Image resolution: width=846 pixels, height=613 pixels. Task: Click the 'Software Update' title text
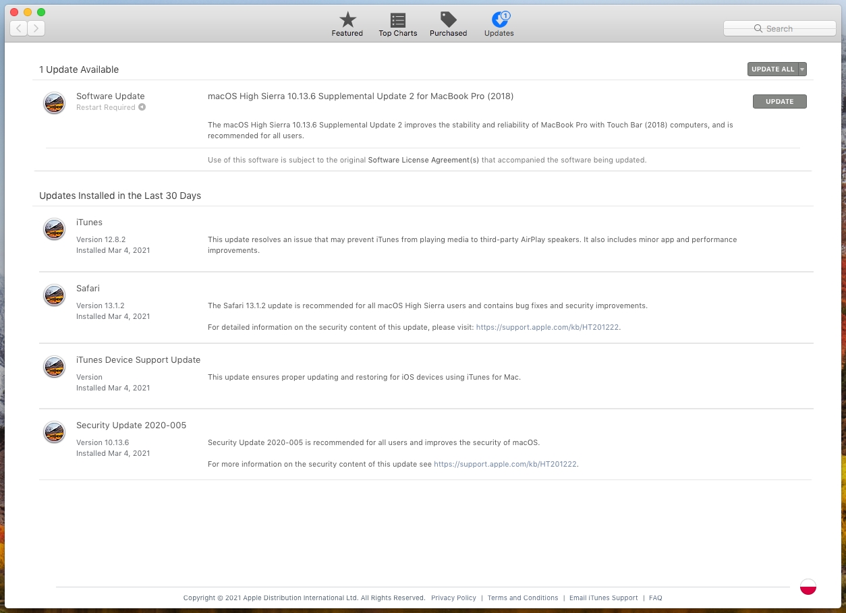(x=111, y=96)
